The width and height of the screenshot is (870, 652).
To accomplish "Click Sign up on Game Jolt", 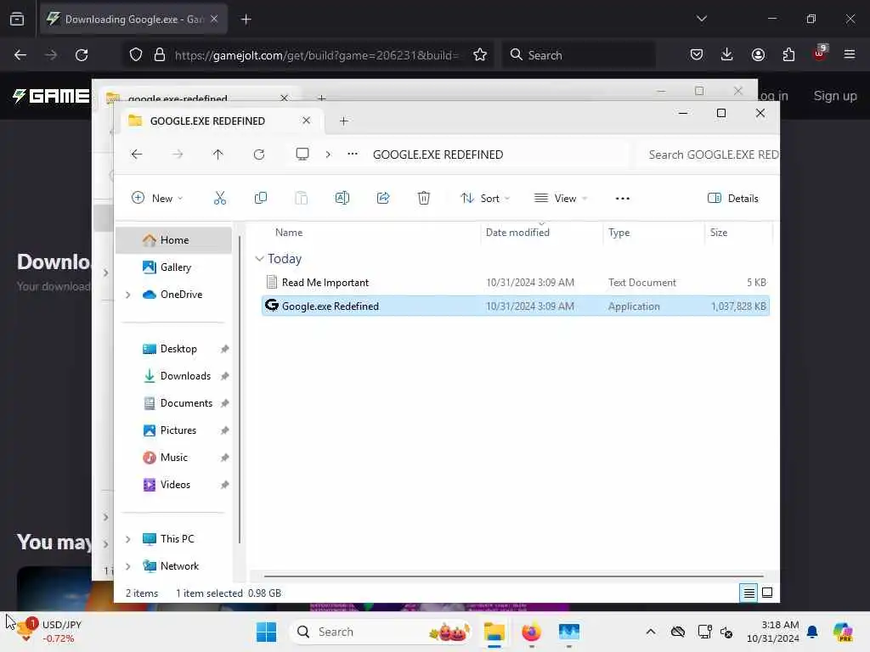I will coord(835,96).
